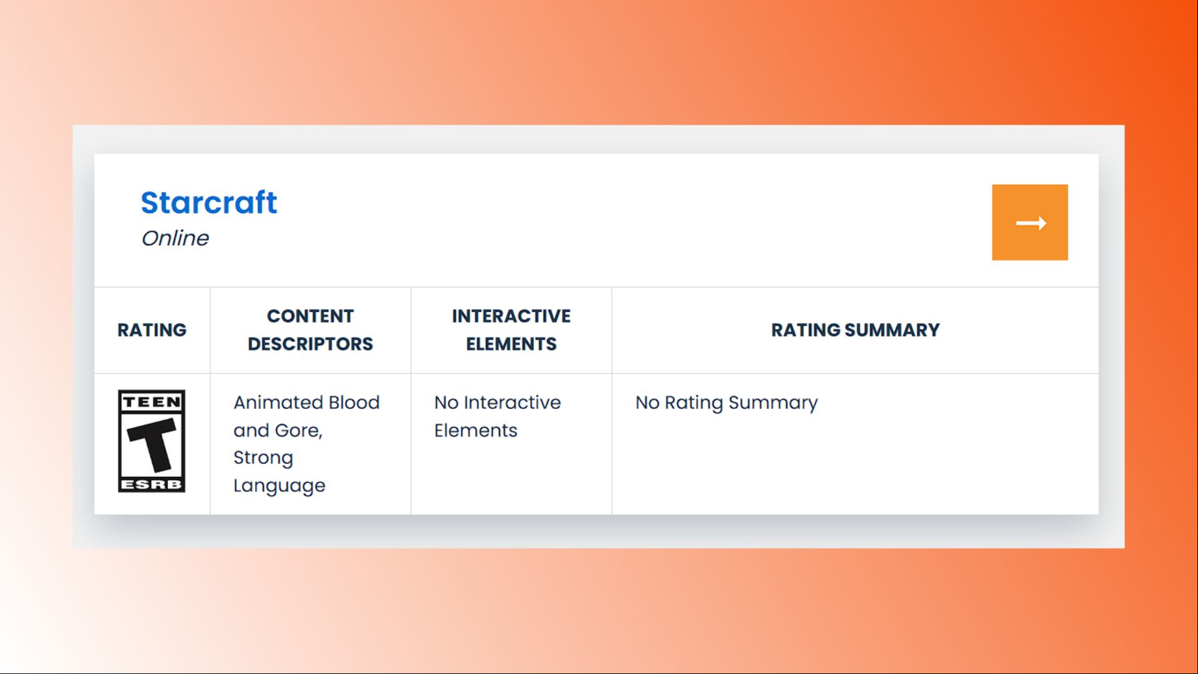Click the large T letter on badge

pos(153,445)
